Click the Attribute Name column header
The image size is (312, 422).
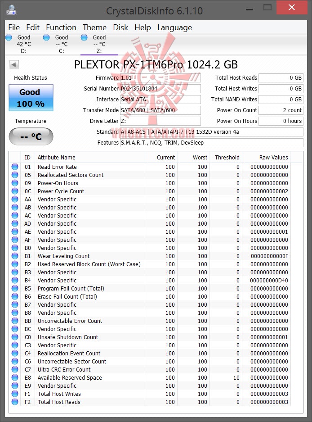(x=90, y=158)
